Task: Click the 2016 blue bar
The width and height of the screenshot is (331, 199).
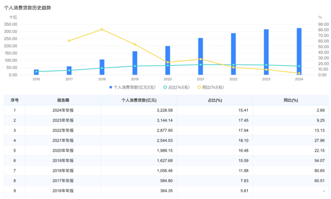Action: coord(36,72)
